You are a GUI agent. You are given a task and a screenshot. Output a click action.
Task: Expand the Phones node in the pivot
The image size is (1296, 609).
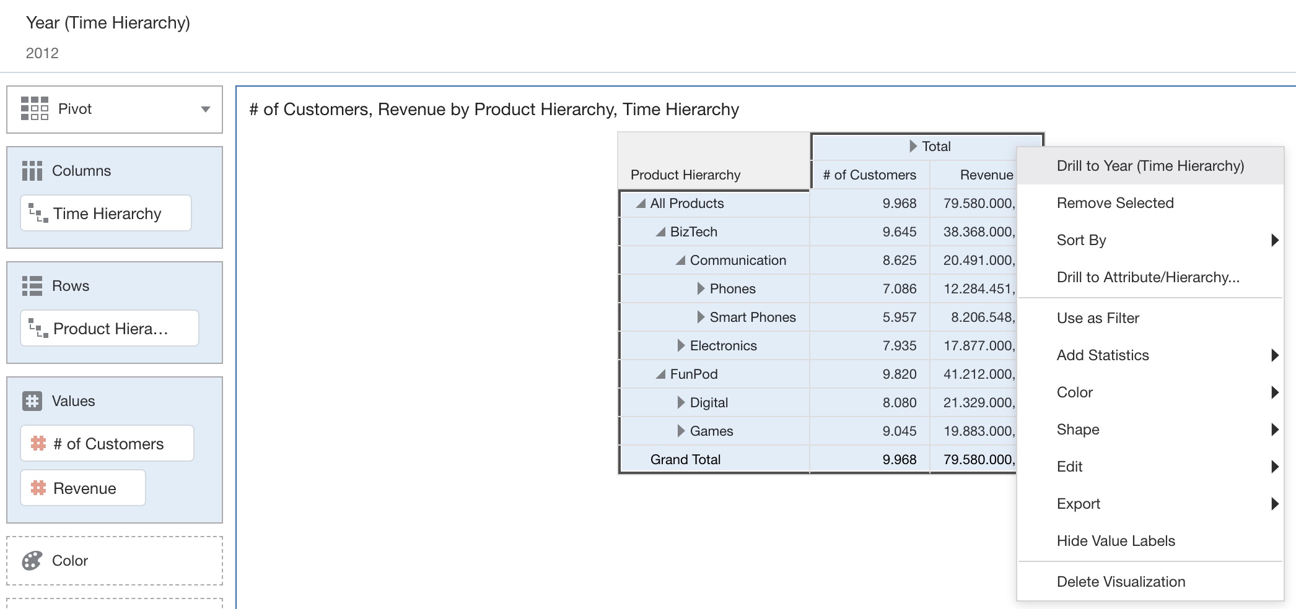point(701,288)
